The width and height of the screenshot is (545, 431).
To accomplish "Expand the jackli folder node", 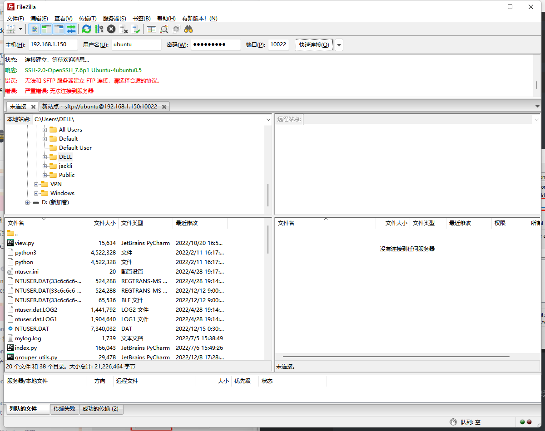I will 45,166.
